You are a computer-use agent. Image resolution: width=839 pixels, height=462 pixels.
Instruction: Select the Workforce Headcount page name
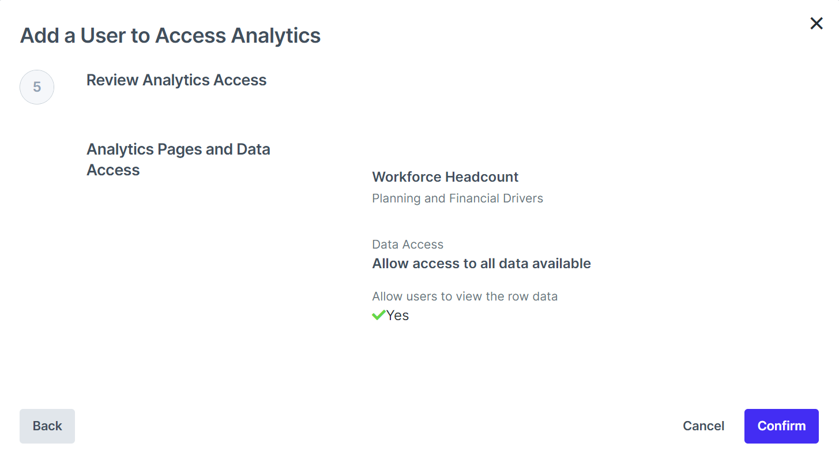445,177
